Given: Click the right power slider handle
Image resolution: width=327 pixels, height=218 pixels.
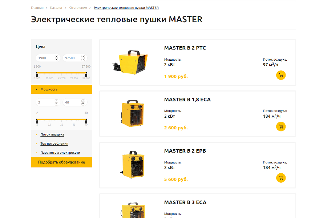Looking at the screenshot, I should pos(86,121).
